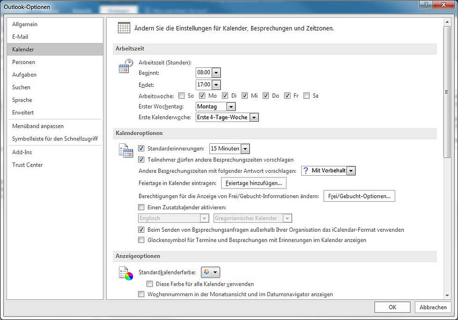
Task: Uncheck the Do workday checkbox
Action: coord(265,95)
